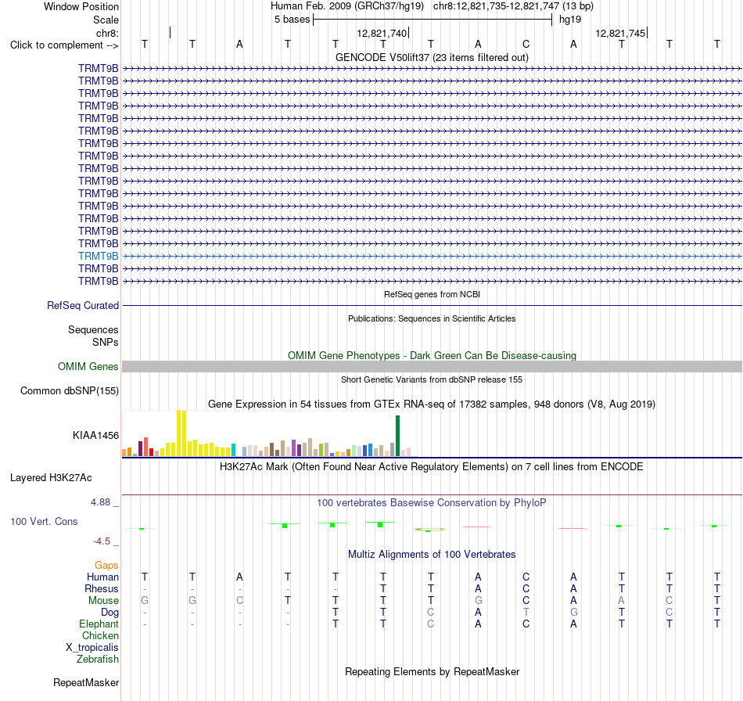743x701 pixels.
Task: Click the 12,821,740 ruler position marker
Action: (x=382, y=33)
